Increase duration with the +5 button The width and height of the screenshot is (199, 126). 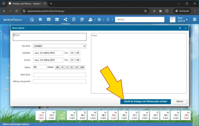coord(76,67)
